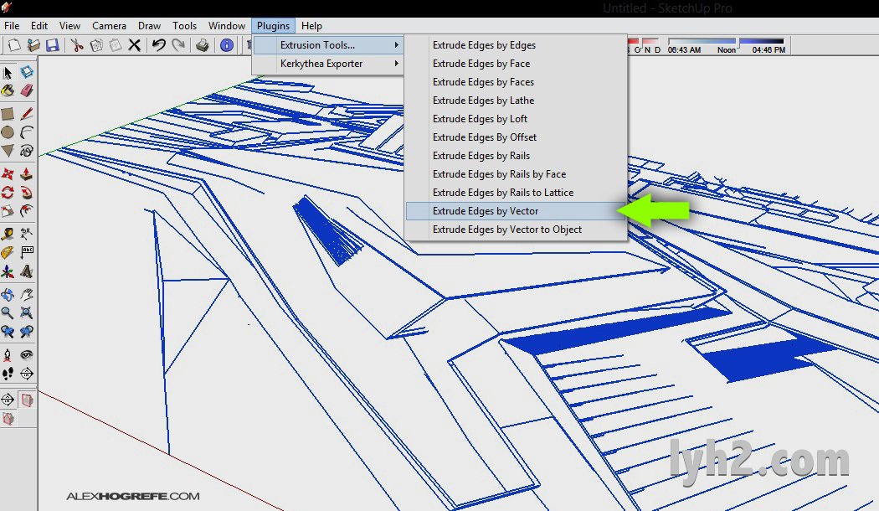The height and width of the screenshot is (511, 879).
Task: Select the Rotate tool
Action: point(8,193)
